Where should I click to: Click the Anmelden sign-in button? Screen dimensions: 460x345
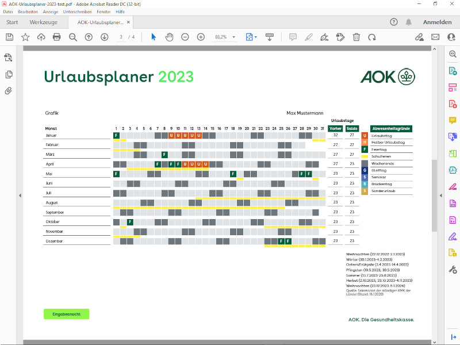(437, 22)
